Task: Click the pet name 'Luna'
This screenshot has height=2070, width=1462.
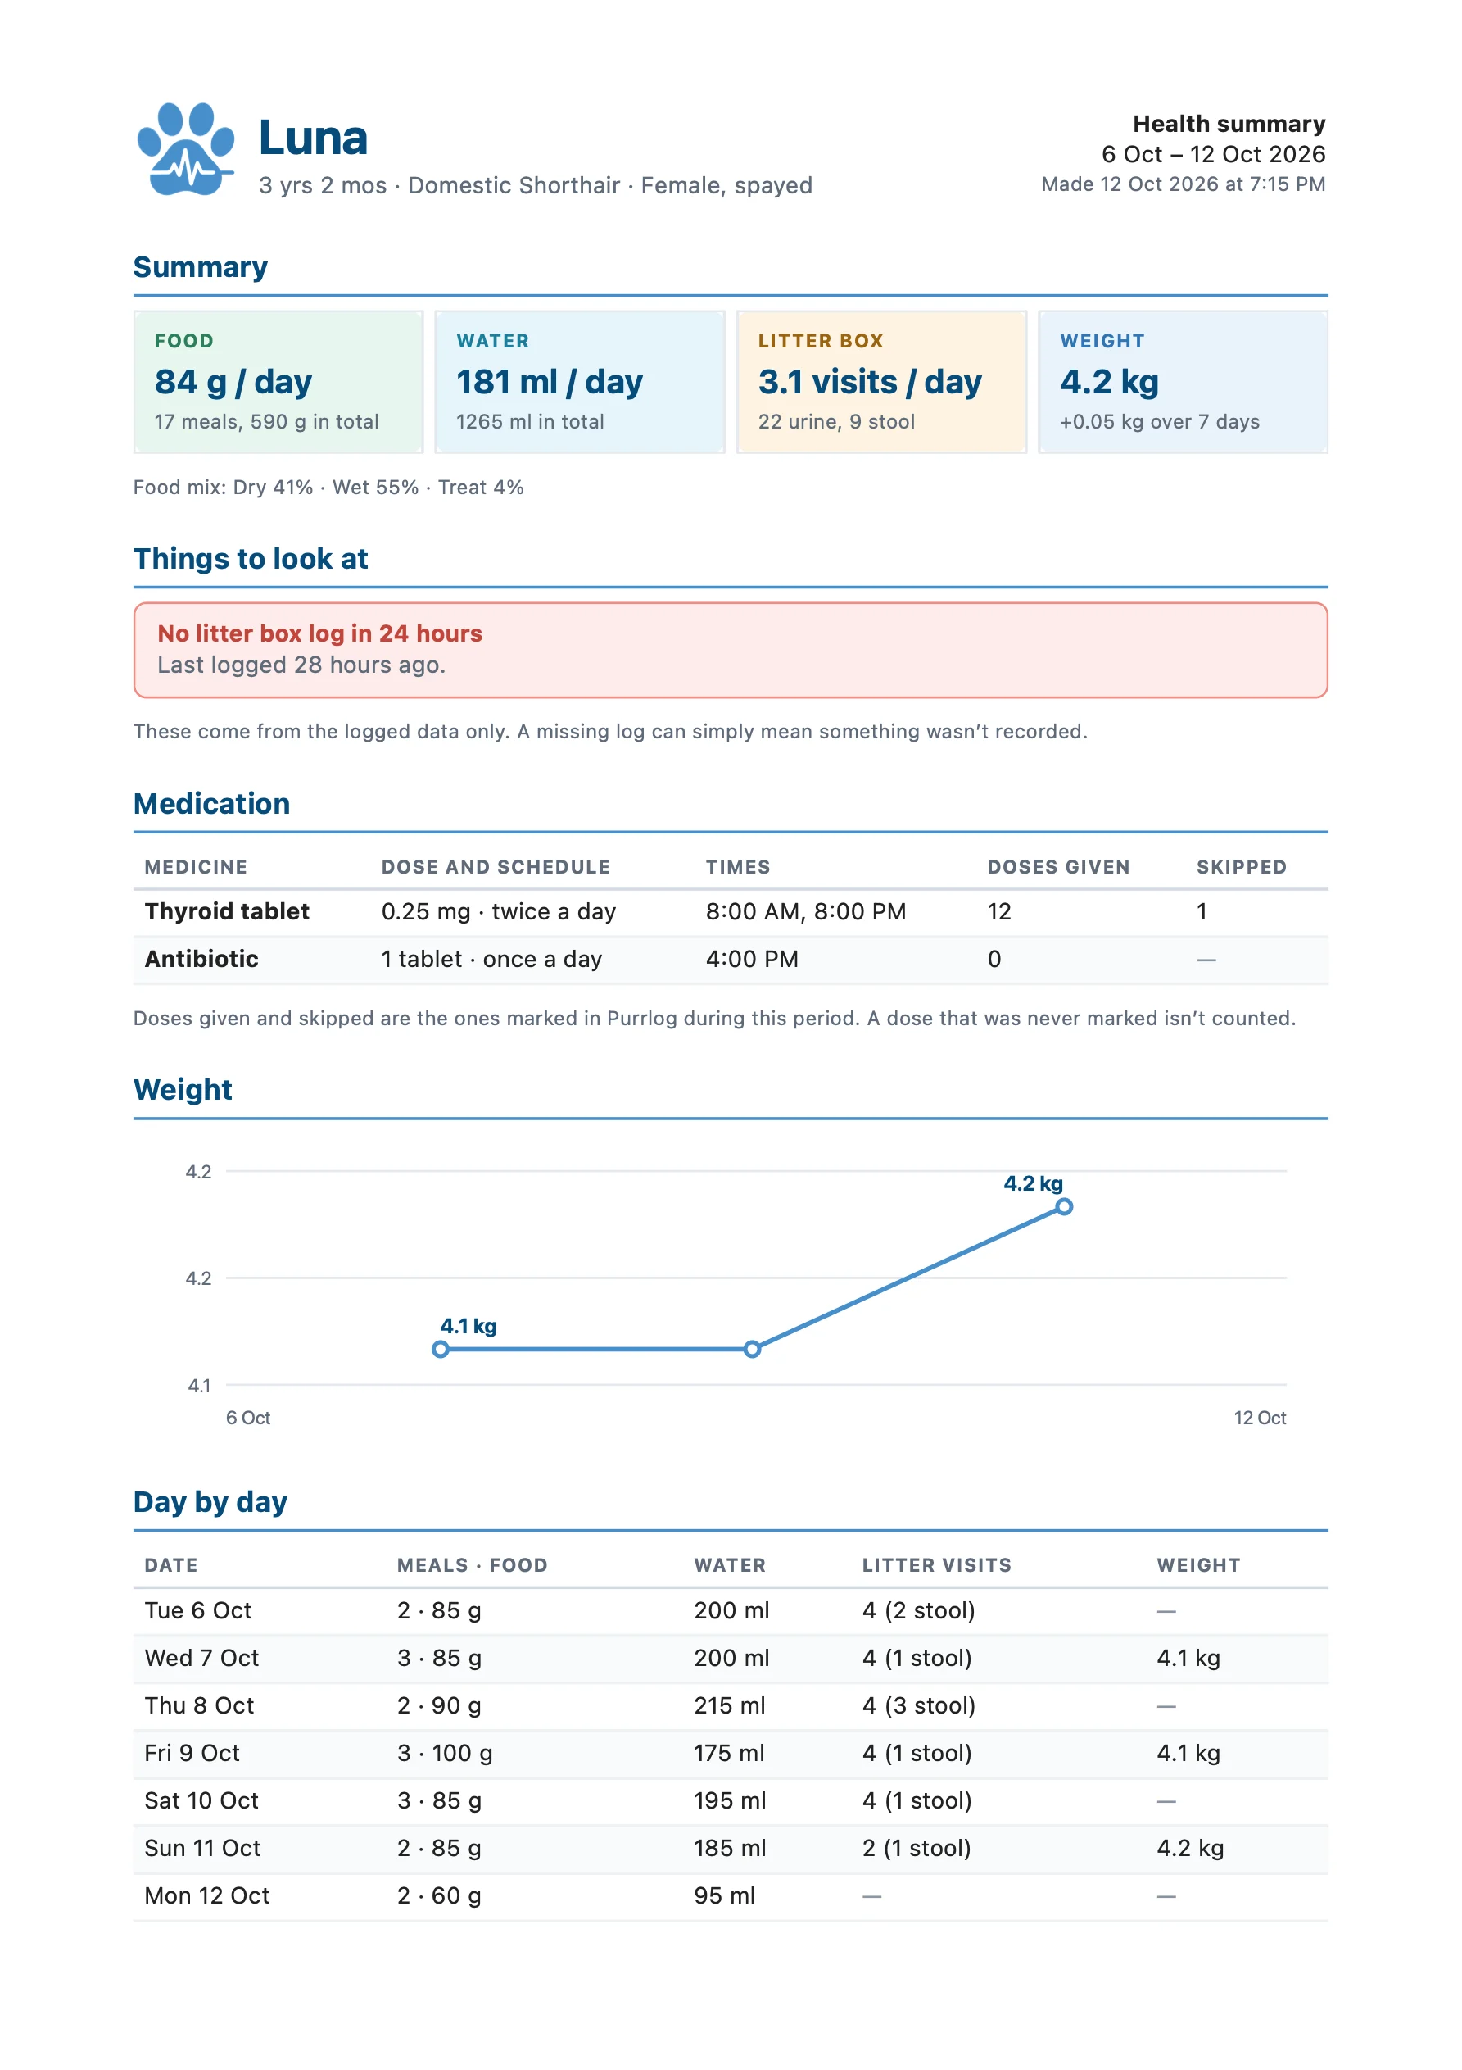Action: pos(313,138)
